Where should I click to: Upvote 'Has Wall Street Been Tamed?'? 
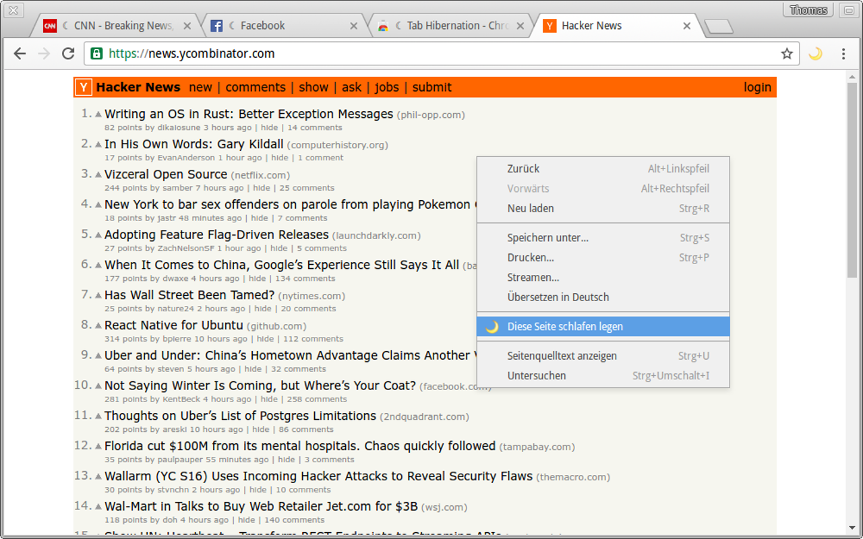[98, 296]
